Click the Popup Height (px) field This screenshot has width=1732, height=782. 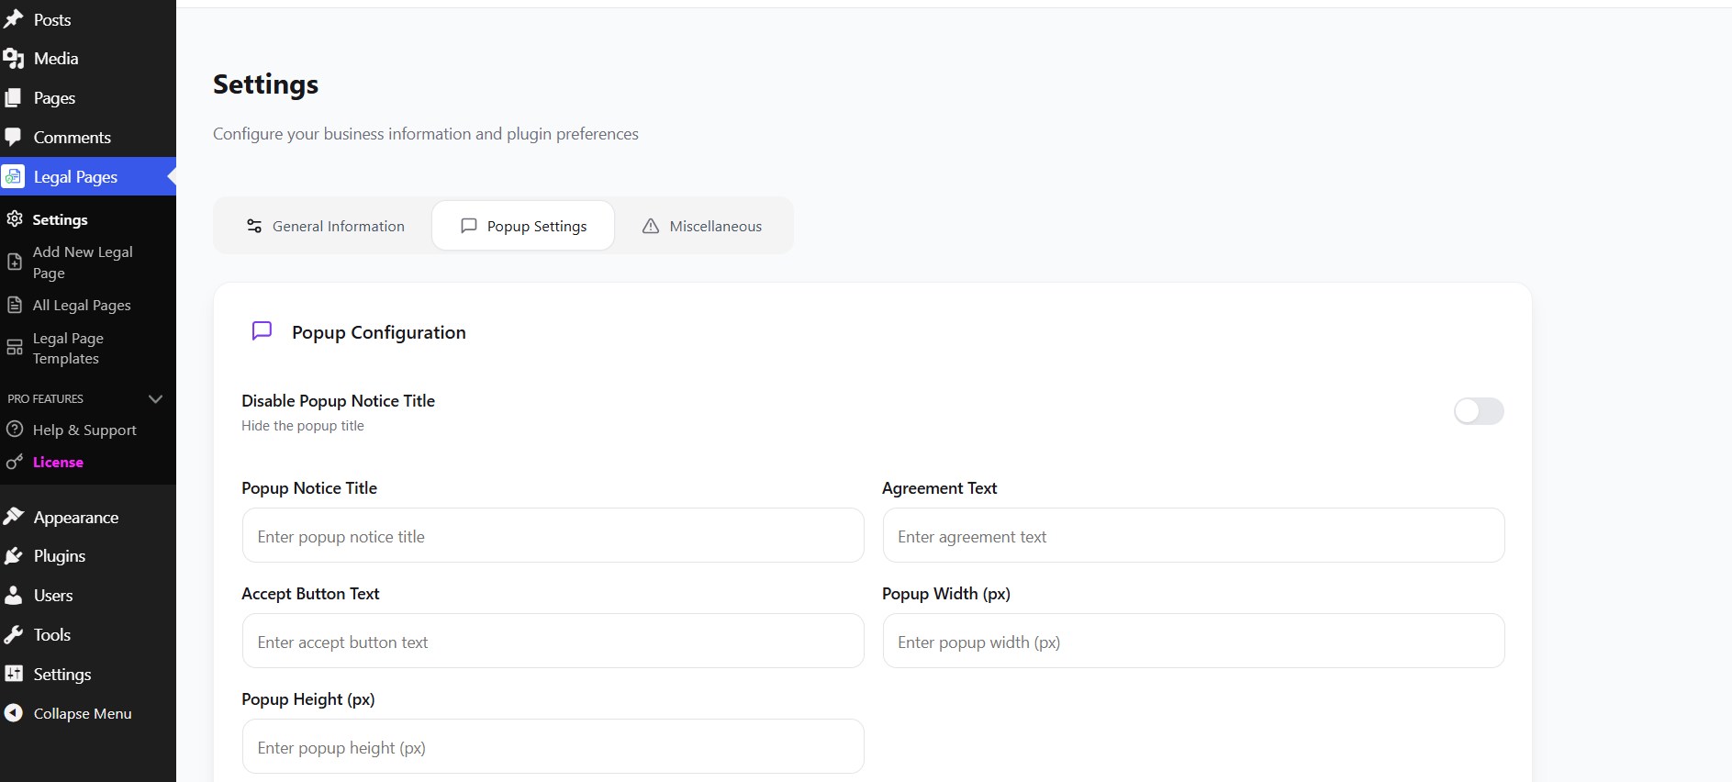coord(553,746)
